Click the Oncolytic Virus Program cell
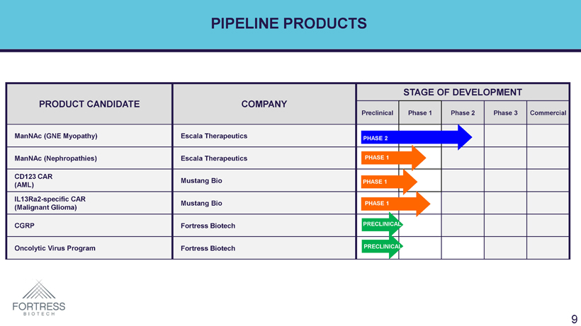581x326 pixels. click(x=55, y=248)
